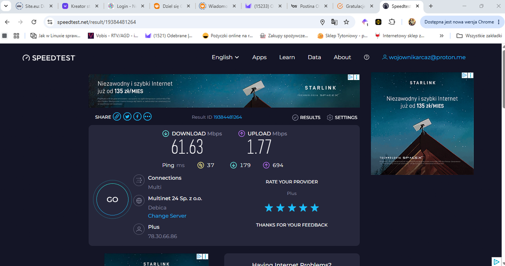Image resolution: width=505 pixels, height=266 pixels.
Task: Open (1521) Odebrane bookmark
Action: point(169,35)
